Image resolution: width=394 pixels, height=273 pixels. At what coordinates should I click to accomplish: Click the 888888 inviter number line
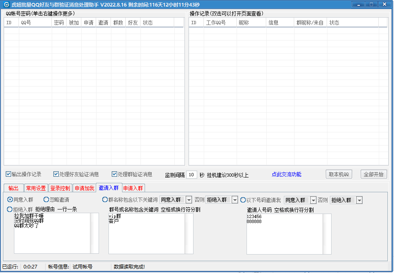point(254,221)
